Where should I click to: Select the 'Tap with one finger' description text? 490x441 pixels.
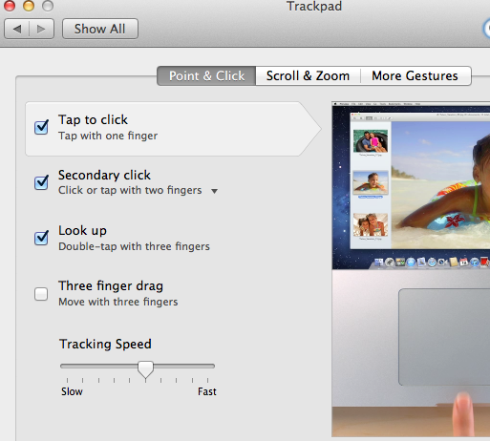click(108, 136)
